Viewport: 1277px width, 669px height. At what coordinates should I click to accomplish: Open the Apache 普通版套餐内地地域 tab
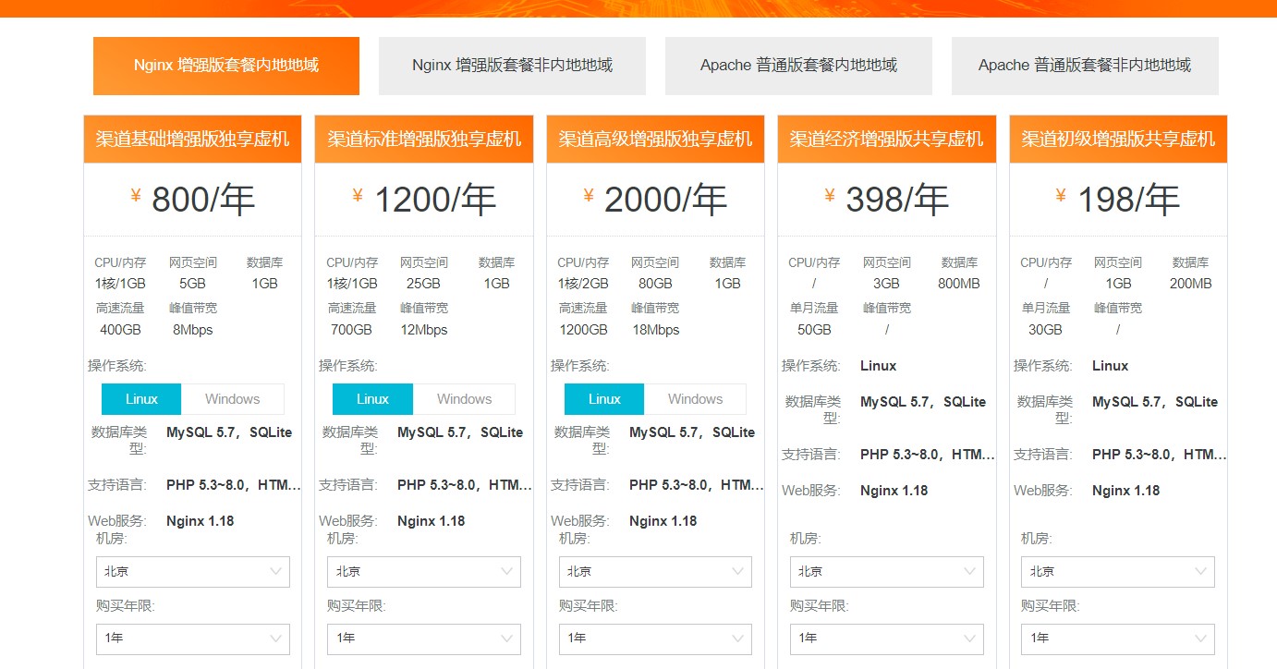tap(798, 66)
